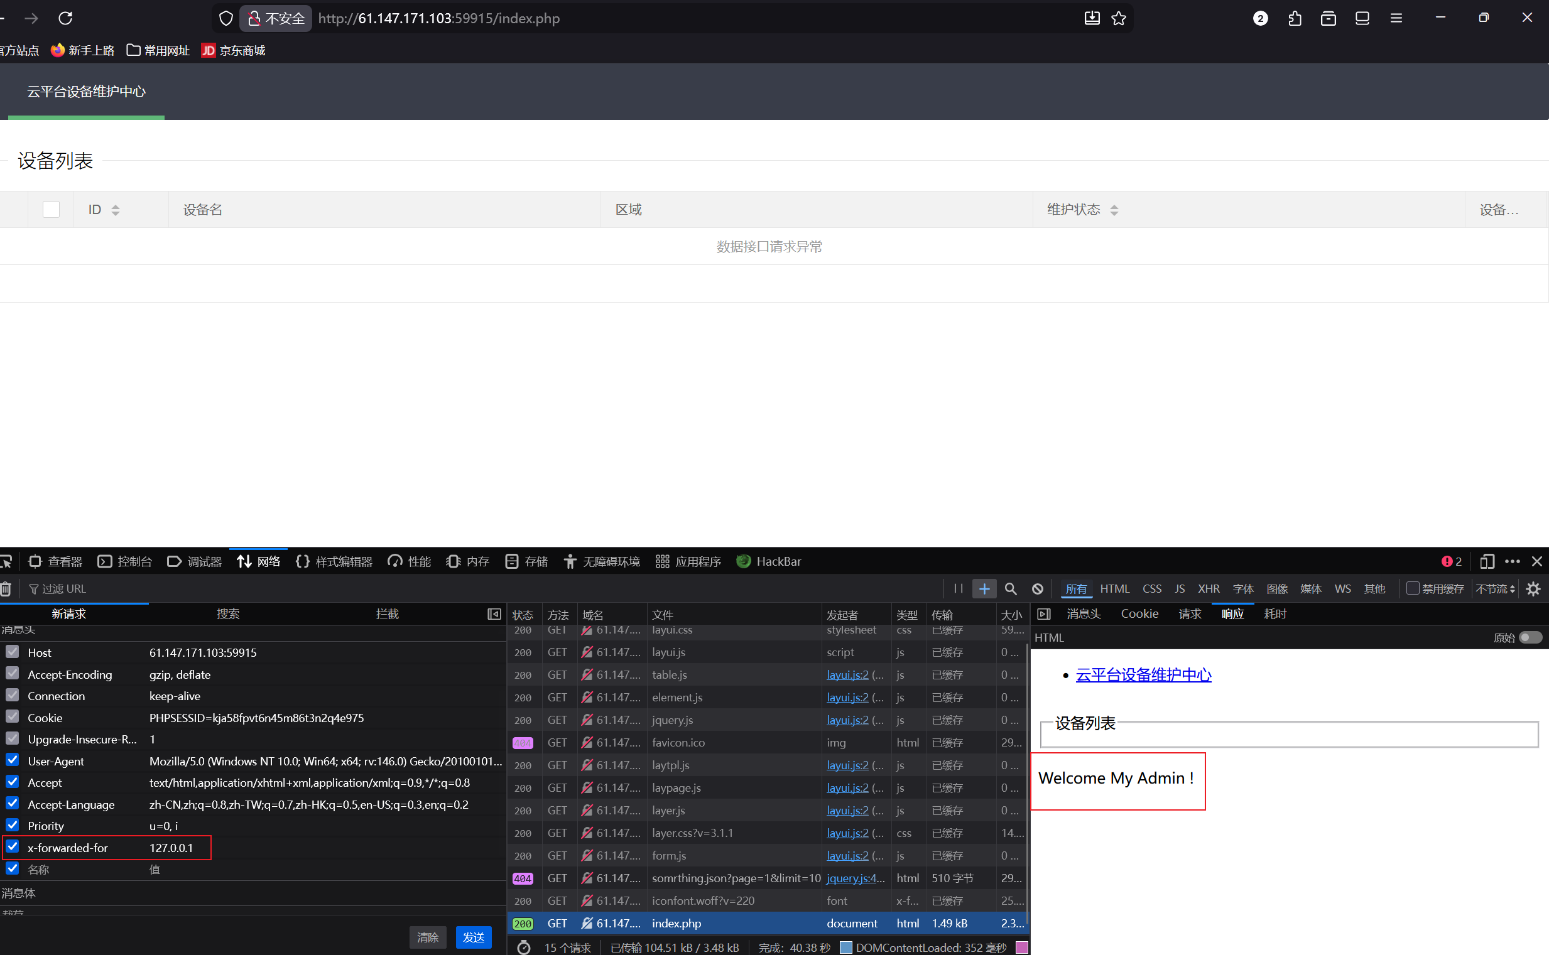Image resolution: width=1549 pixels, height=955 pixels.
Task: Enable the 禁用缓存 checkbox
Action: 1413,588
